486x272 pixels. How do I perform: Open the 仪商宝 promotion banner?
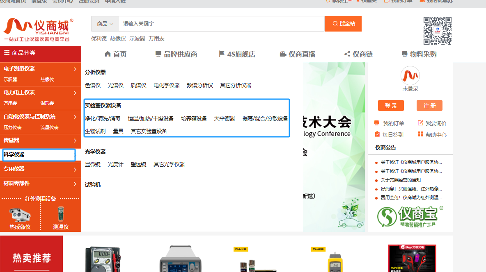410,216
